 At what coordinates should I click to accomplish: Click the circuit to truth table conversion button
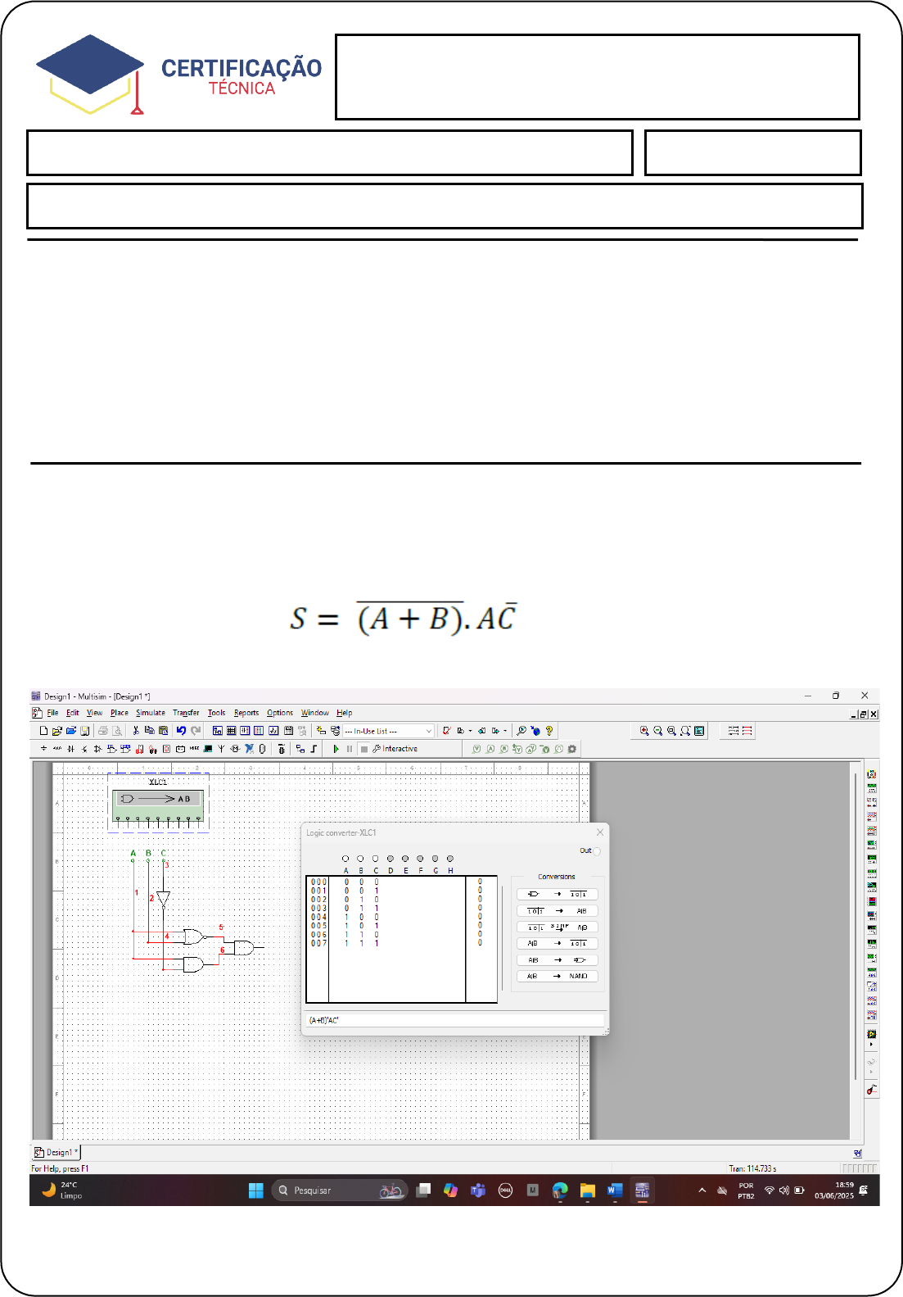click(x=557, y=894)
